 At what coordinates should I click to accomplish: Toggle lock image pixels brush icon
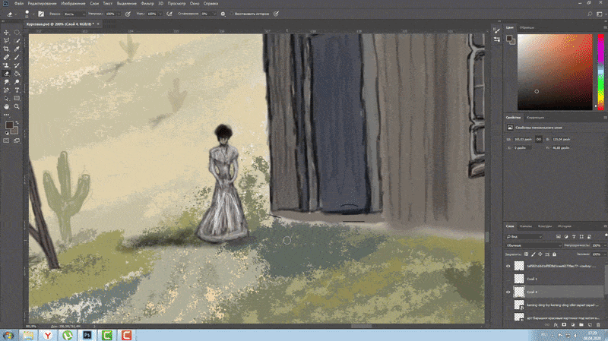tap(534, 254)
